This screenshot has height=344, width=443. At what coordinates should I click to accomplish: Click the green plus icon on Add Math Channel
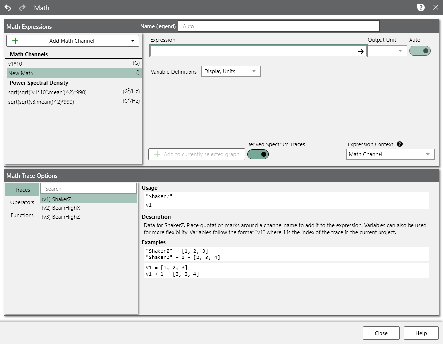point(15,41)
